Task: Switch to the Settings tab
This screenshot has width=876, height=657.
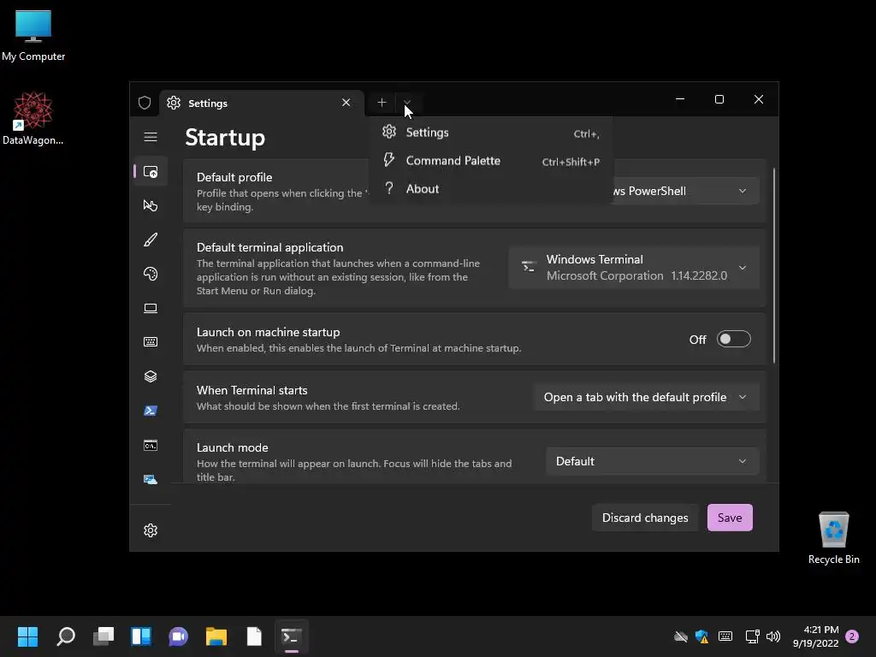Action: 262,103
